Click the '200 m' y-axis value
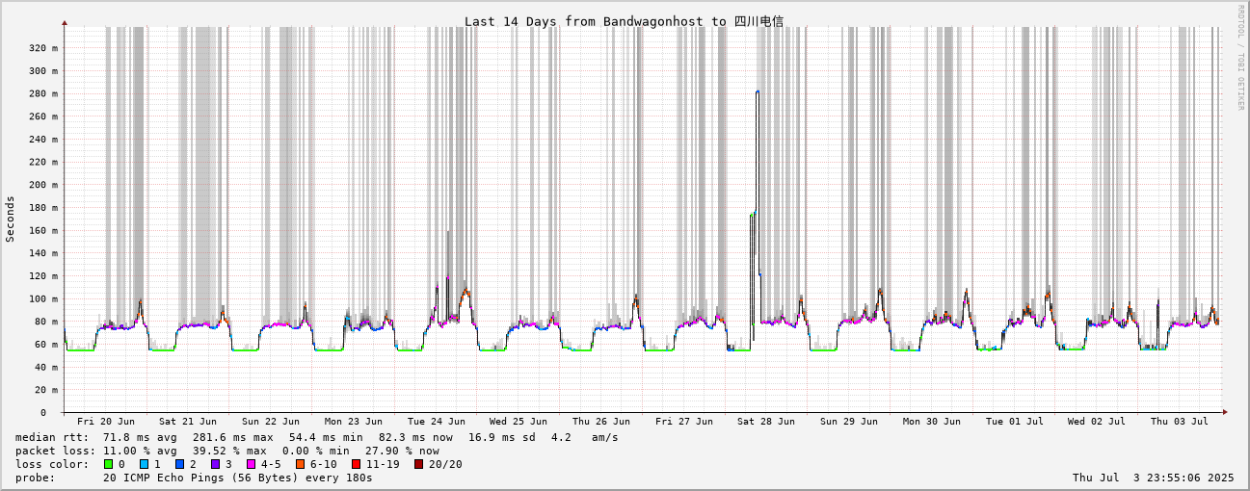1250x491 pixels. [42, 185]
